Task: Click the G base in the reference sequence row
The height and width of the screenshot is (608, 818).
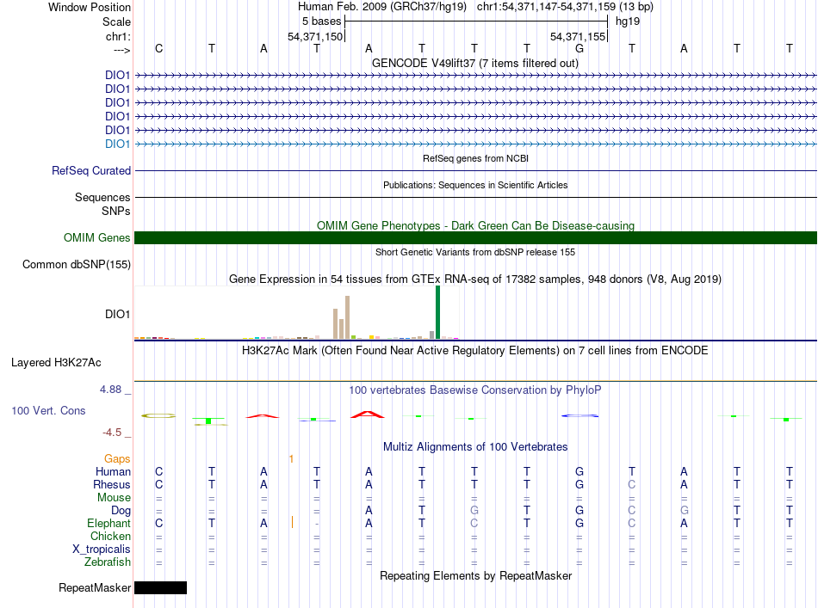Action: (x=579, y=48)
